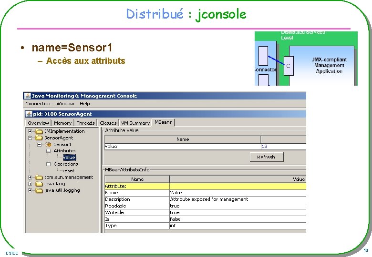Open the Help menu

[85, 104]
